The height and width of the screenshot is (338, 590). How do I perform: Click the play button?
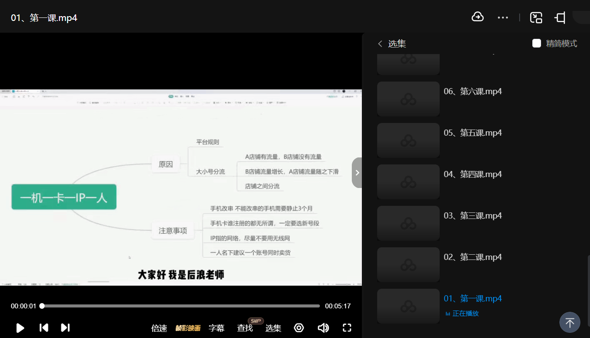[x=20, y=328]
